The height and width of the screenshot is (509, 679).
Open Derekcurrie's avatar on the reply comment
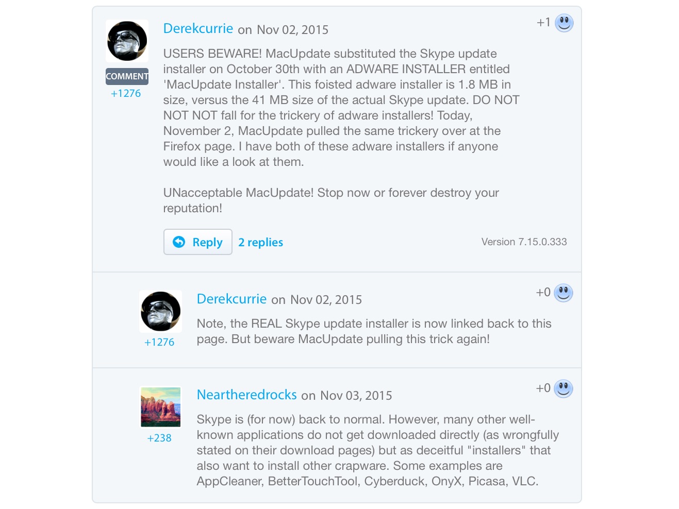160,311
